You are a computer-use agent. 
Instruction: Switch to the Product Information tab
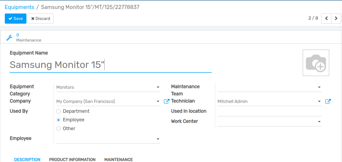(72, 160)
